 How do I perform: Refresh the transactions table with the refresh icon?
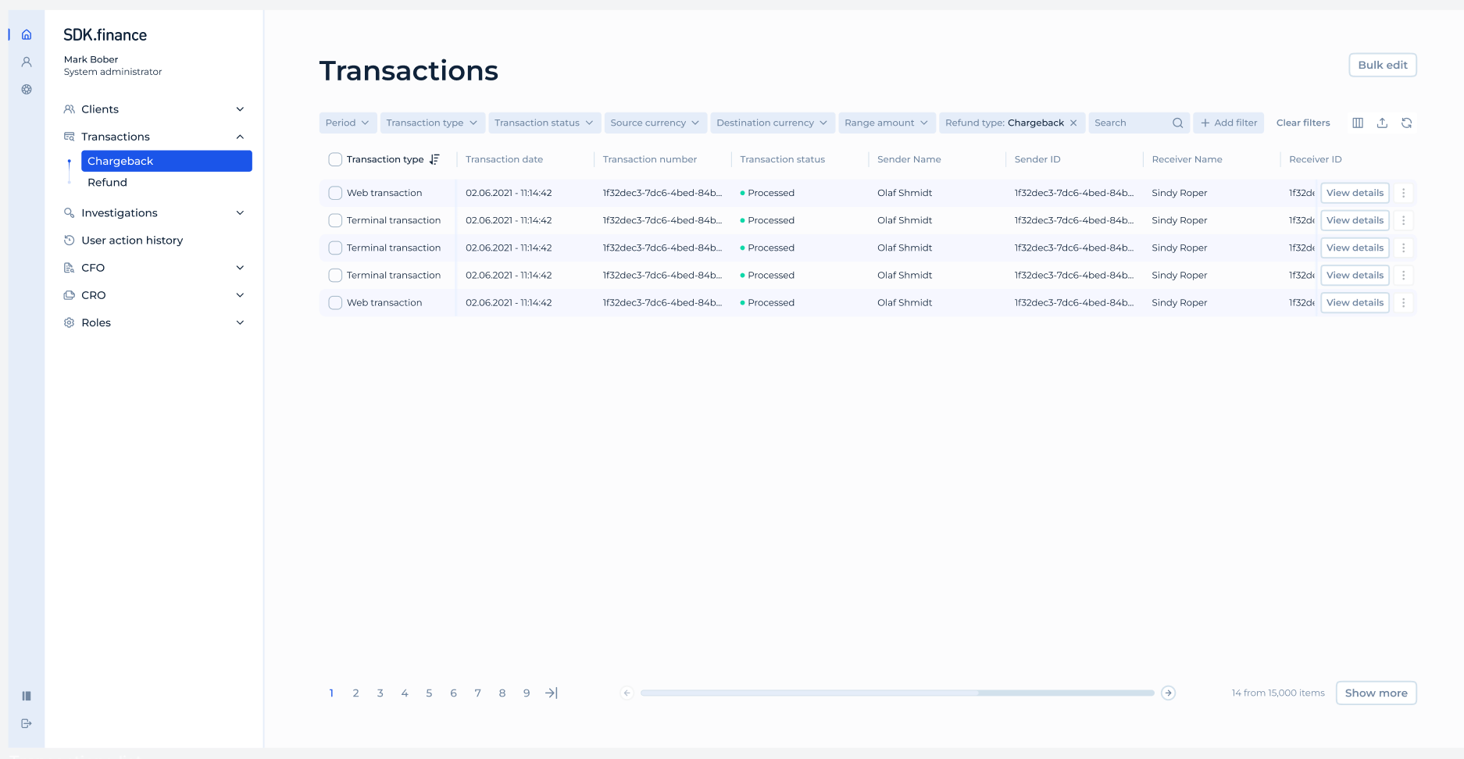coord(1407,123)
